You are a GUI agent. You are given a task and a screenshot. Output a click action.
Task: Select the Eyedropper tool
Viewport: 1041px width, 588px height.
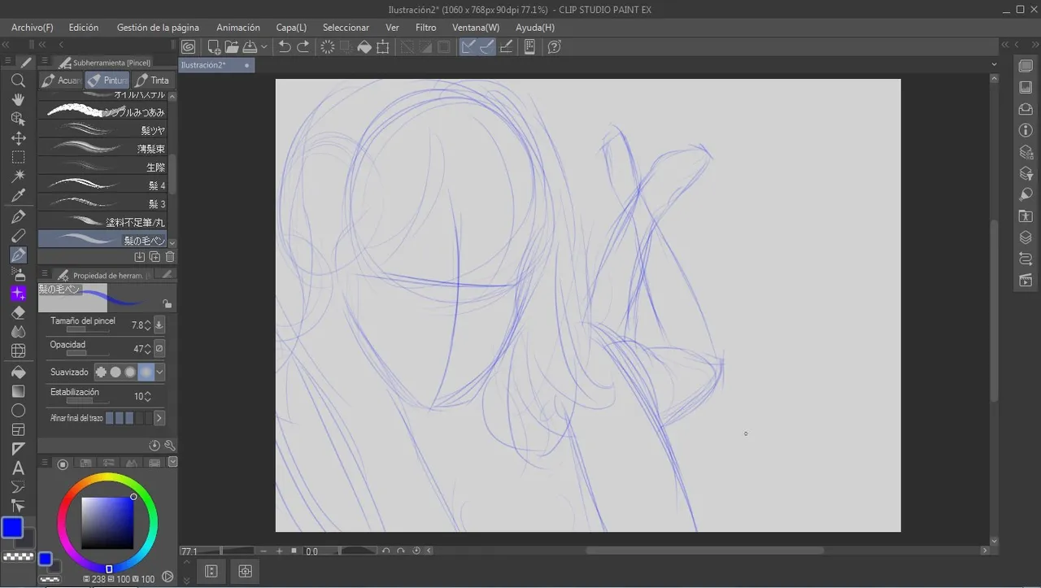[x=18, y=196]
